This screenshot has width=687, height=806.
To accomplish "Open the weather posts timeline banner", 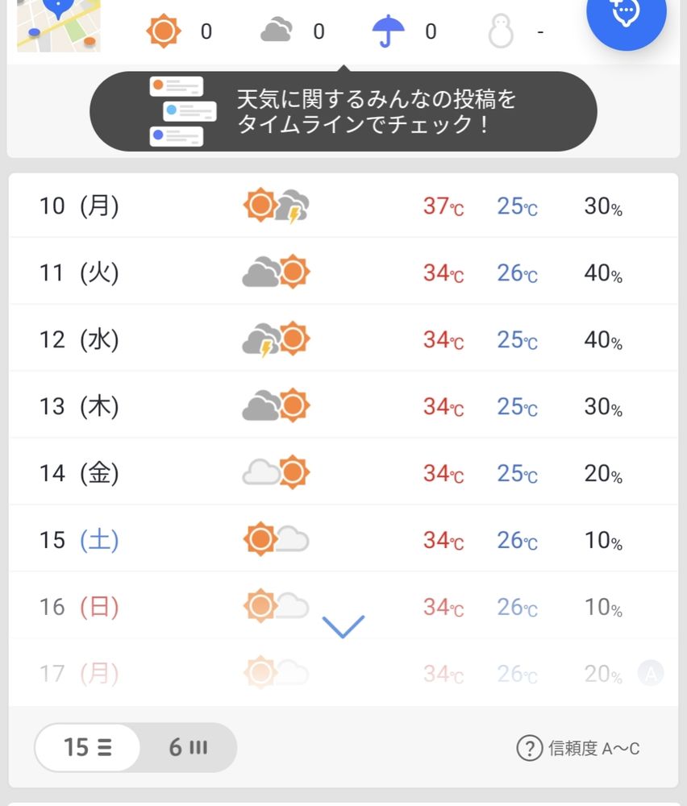I will 343,111.
